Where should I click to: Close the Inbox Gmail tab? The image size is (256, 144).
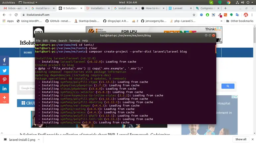tap(26, 8)
